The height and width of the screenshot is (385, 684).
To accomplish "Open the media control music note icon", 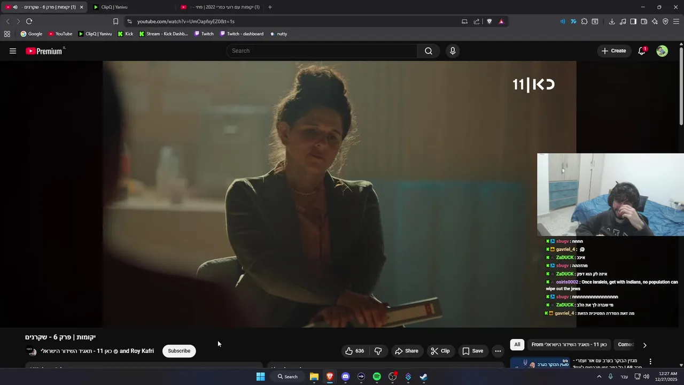I will (623, 21).
